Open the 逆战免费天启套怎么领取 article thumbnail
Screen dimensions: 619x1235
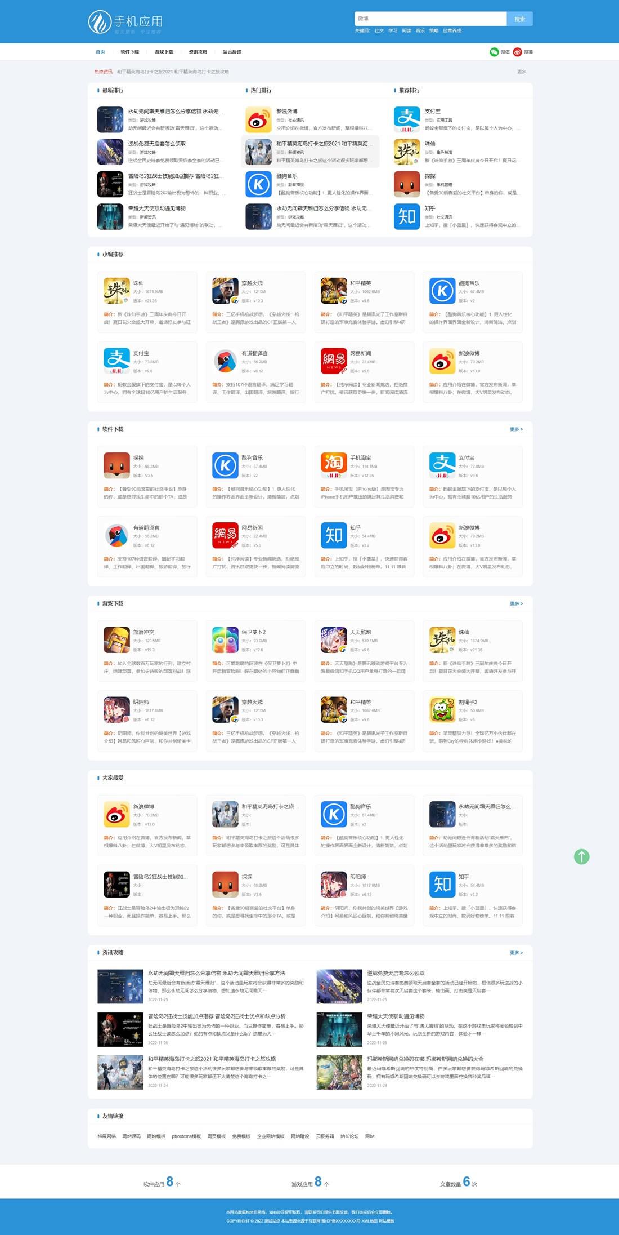pyautogui.click(x=339, y=987)
